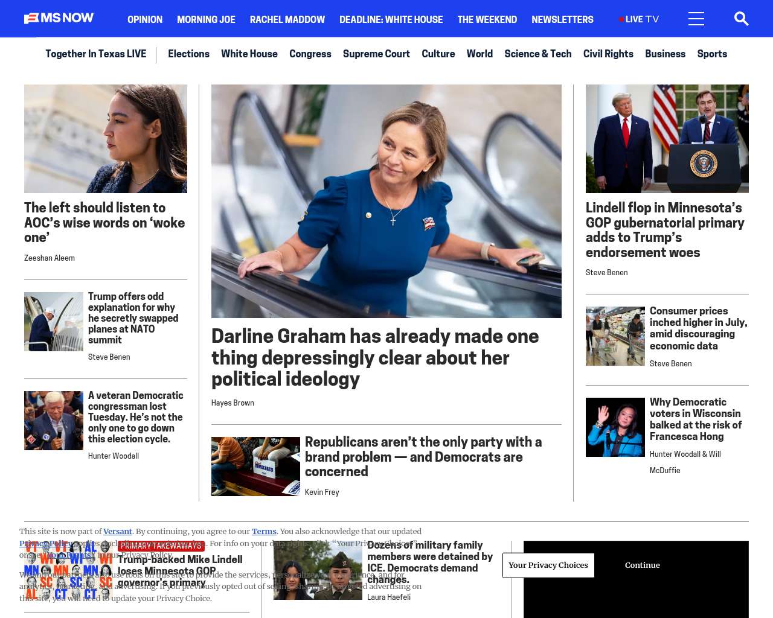This screenshot has width=773, height=618.
Task: Select the Civil Rights topic tab
Action: [x=608, y=54]
